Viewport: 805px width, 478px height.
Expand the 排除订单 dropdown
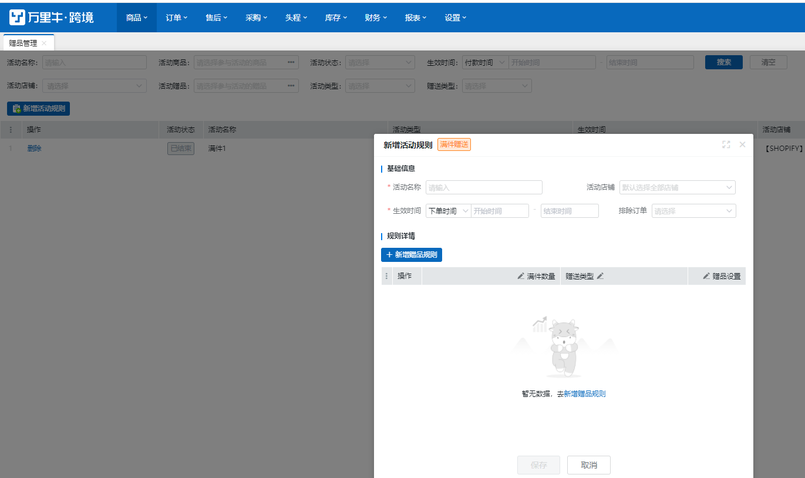[694, 211]
